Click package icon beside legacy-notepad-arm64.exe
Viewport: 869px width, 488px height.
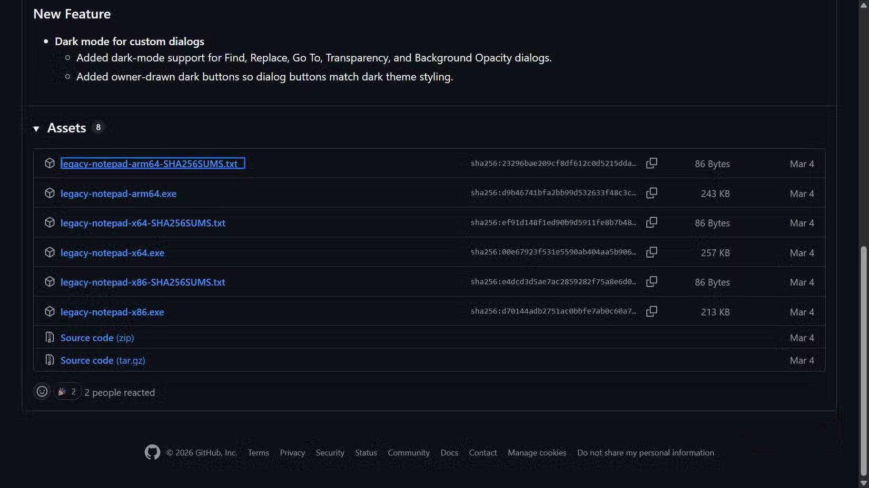click(x=50, y=193)
